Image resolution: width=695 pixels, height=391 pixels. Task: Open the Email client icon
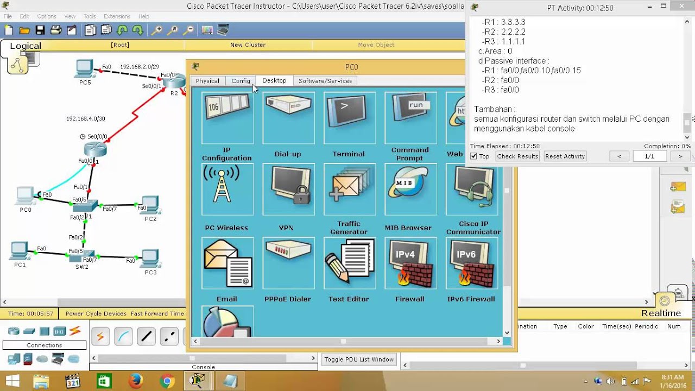point(227,263)
